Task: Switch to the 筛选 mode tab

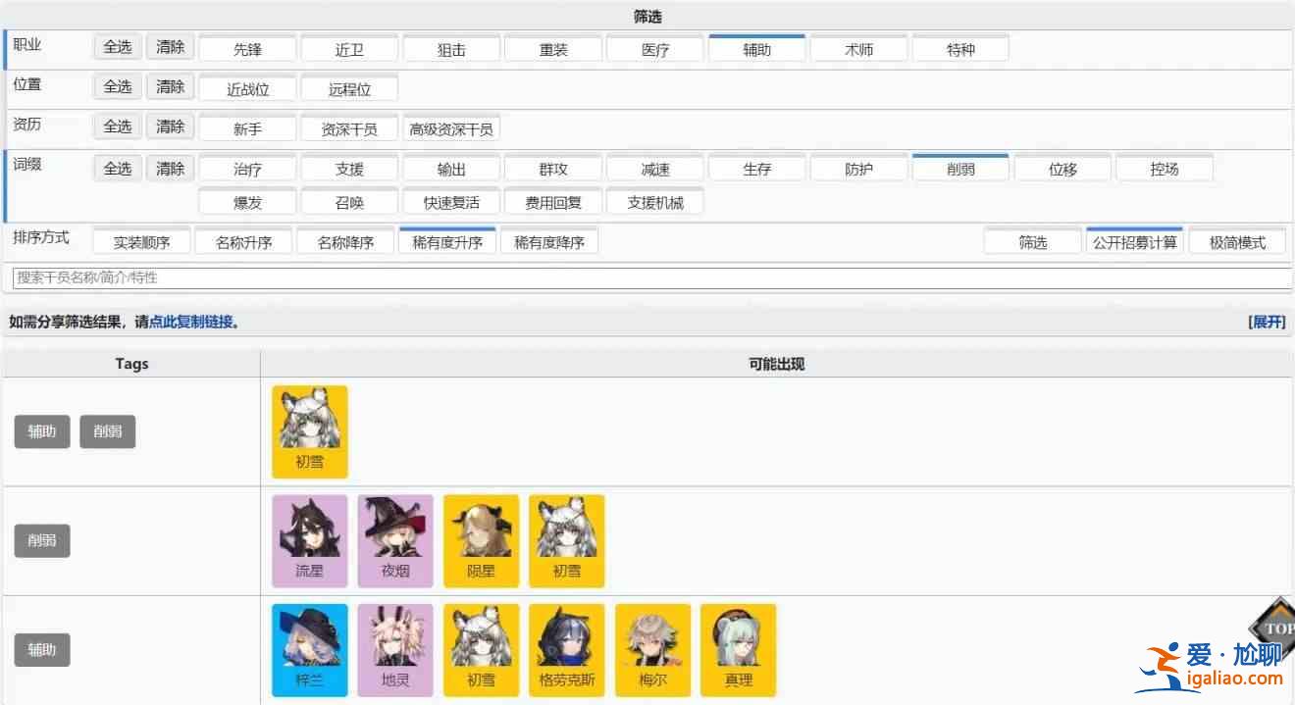Action: [1032, 242]
